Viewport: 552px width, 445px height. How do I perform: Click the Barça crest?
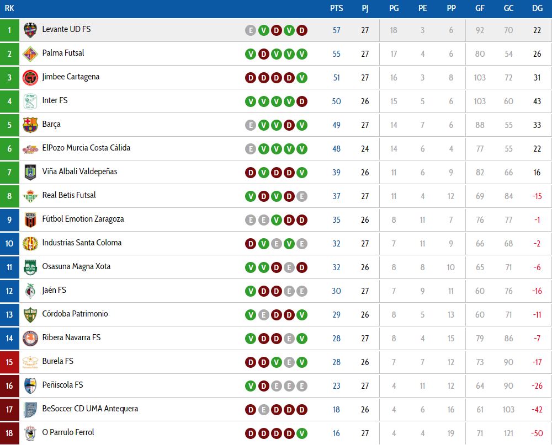30,125
